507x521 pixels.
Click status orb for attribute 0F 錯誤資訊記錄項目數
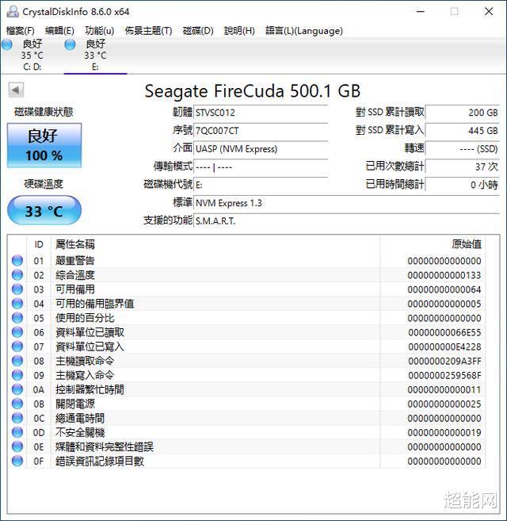[x=17, y=461]
